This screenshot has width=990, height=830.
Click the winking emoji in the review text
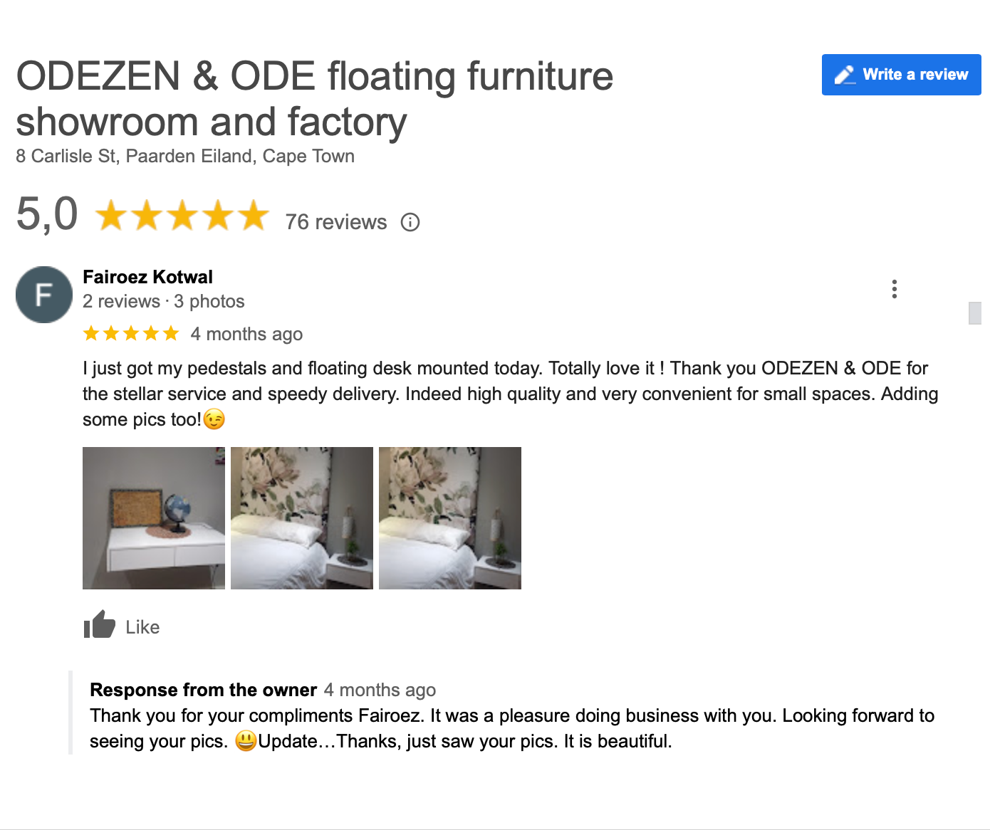point(214,419)
